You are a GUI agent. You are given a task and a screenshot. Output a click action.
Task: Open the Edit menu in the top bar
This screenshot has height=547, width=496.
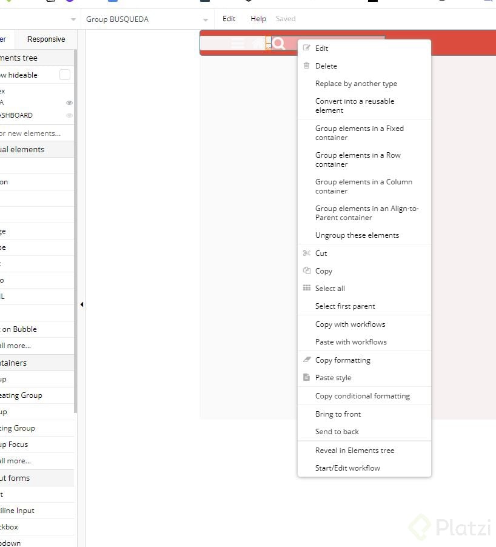pyautogui.click(x=229, y=19)
